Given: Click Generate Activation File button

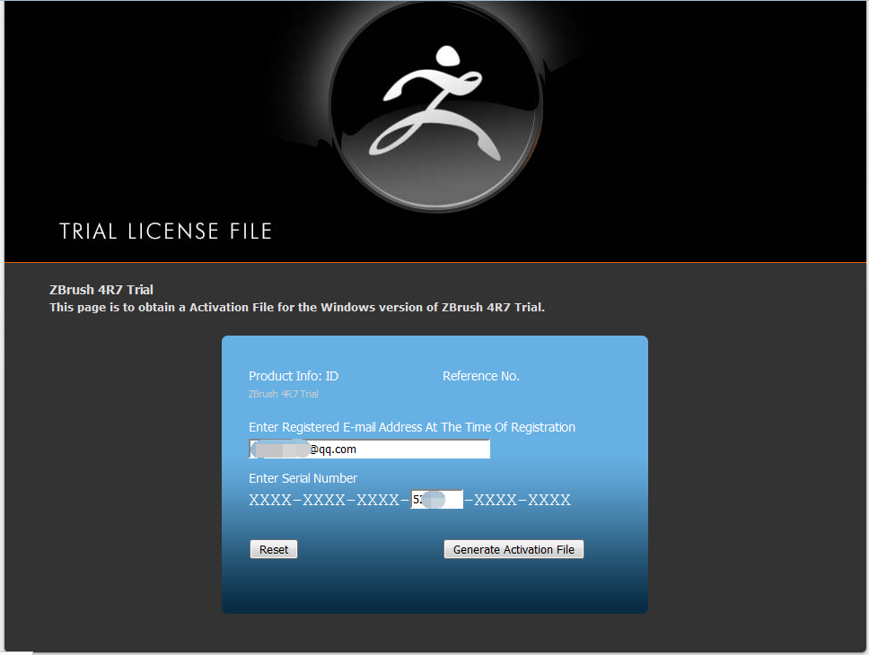Looking at the screenshot, I should (x=513, y=549).
